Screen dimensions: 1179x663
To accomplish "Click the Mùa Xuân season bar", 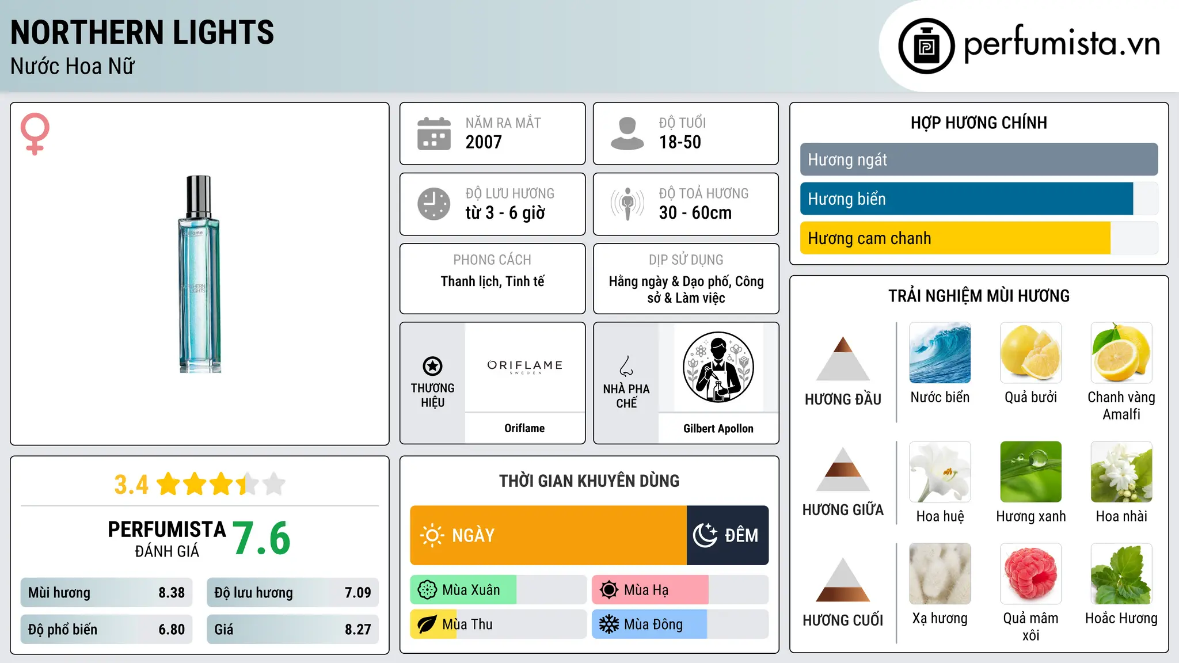I will [x=498, y=590].
